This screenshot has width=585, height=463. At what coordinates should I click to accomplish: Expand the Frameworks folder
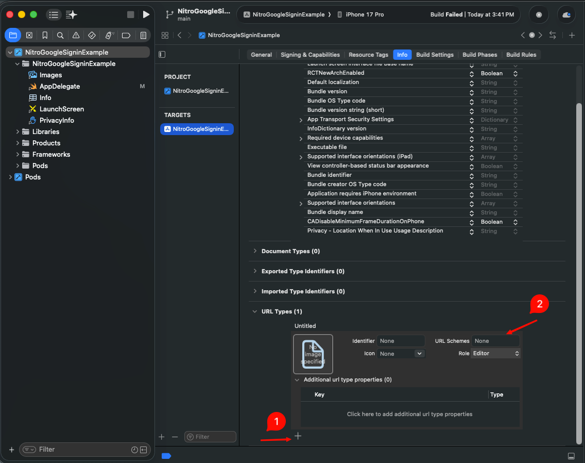pyautogui.click(x=17, y=154)
